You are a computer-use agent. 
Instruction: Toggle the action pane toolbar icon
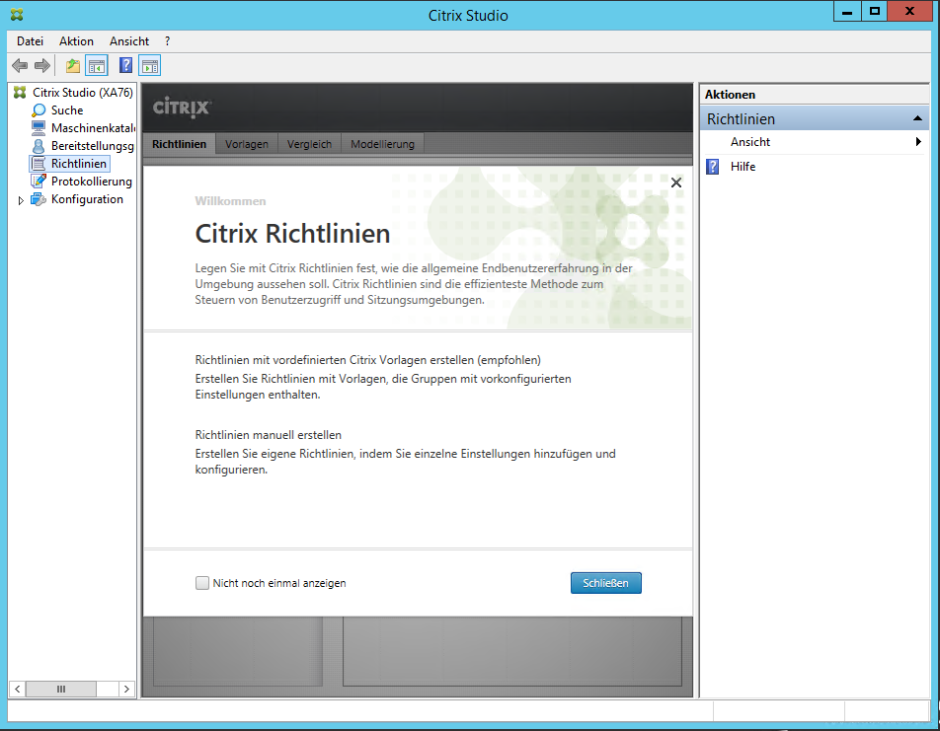click(150, 65)
